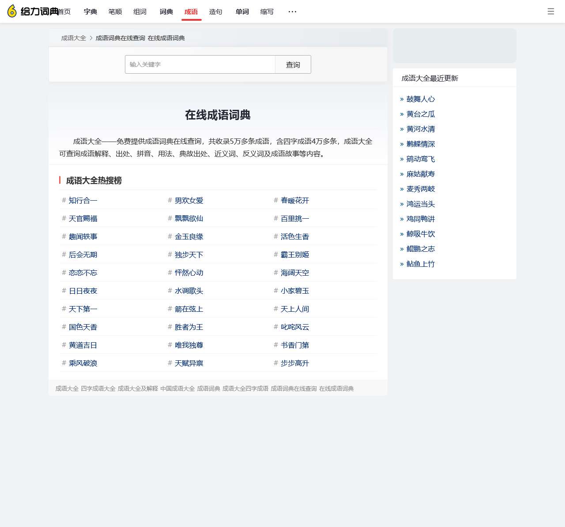The height and width of the screenshot is (527, 565).
Task: Switch to the 字典 navigation tab
Action: 90,12
